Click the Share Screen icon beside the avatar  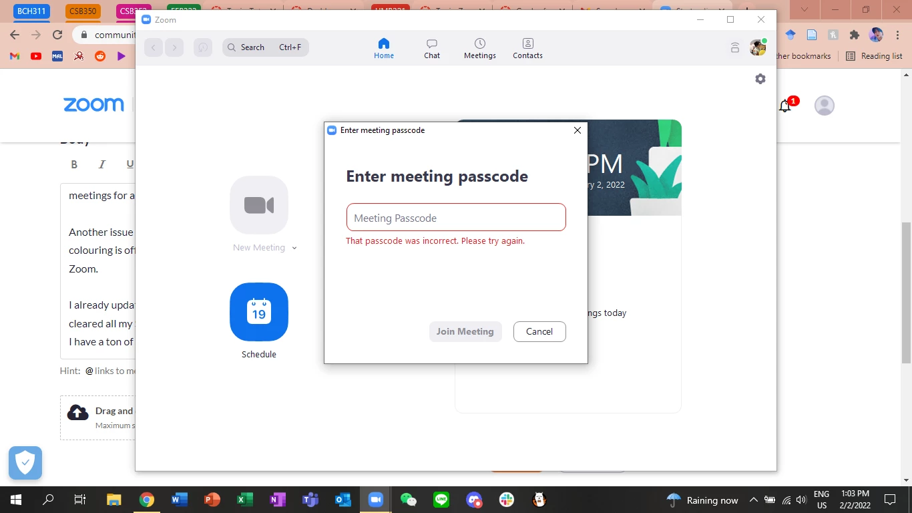[x=735, y=47]
